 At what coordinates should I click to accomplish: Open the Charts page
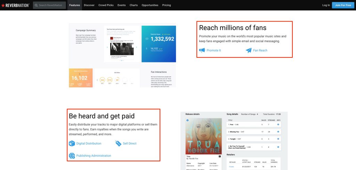pos(133,5)
